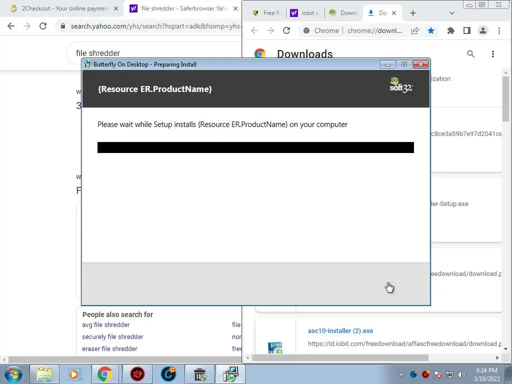
Task: Reload the chrome downloads page
Action: pos(286,30)
